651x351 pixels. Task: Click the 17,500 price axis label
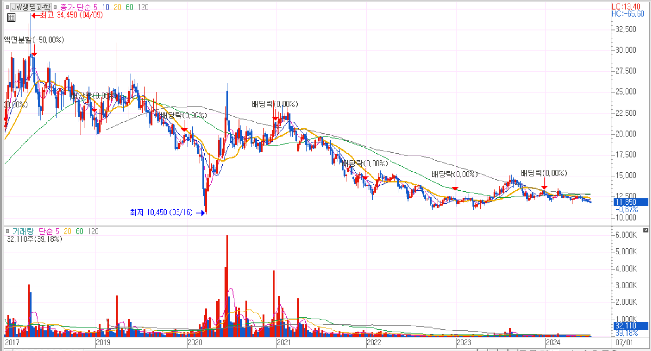click(x=626, y=155)
